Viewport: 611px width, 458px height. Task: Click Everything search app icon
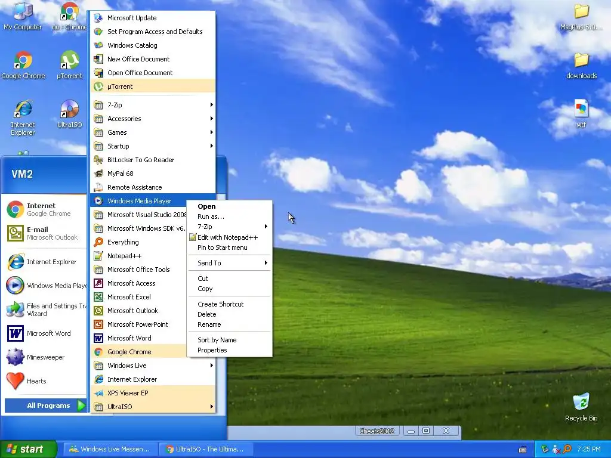click(x=98, y=242)
